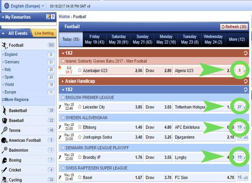Select the Monday May 22 tab
This screenshot has width=252, height=183.
(166, 39)
